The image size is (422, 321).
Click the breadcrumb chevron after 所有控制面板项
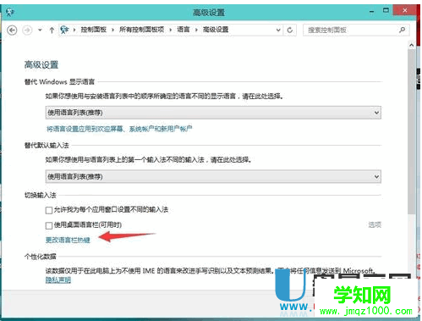pos(171,30)
